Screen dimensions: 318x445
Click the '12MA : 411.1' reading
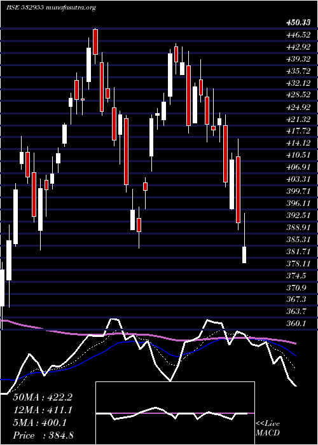pyautogui.click(x=43, y=410)
